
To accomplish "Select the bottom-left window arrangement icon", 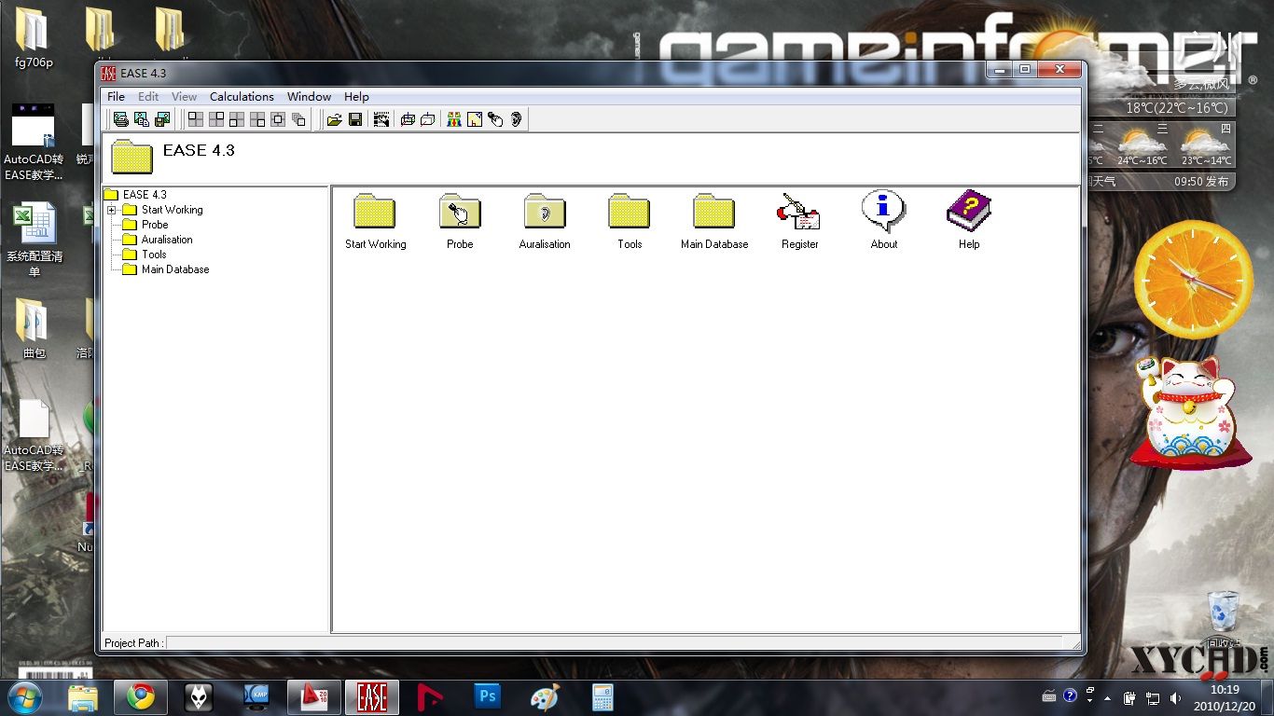I will 237,119.
